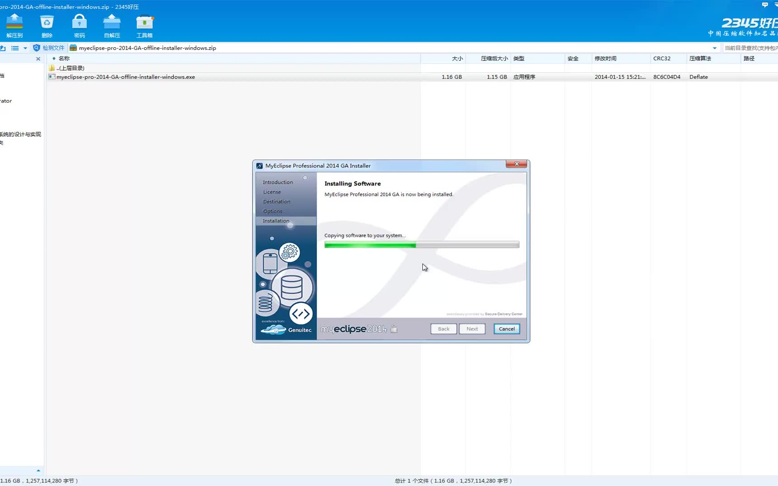
Task: Open the view mode list icon
Action: [x=15, y=48]
